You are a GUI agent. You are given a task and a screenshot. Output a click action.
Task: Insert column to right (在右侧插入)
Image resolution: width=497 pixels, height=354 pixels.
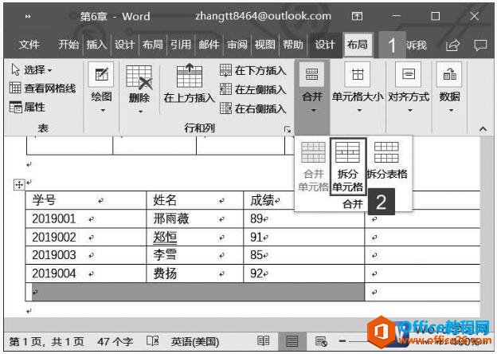coord(253,108)
